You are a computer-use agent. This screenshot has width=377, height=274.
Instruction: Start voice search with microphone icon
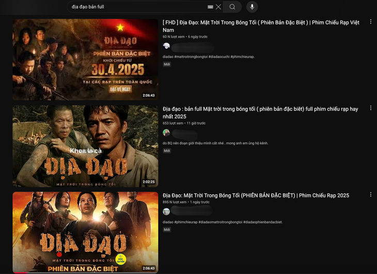(x=252, y=7)
